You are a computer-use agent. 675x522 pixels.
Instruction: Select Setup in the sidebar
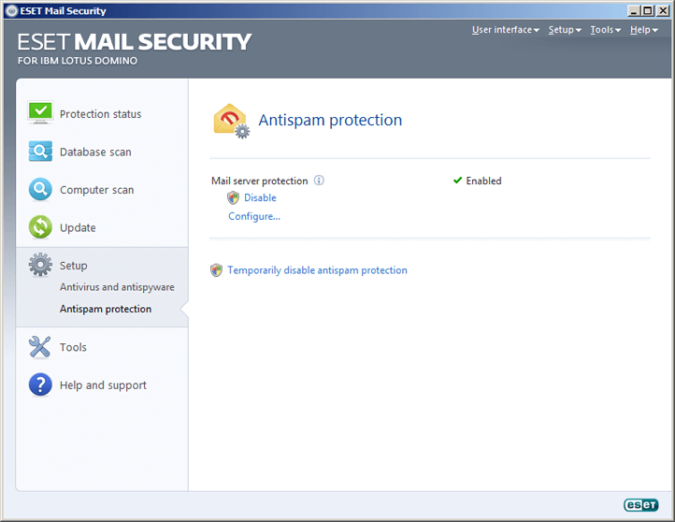tap(74, 266)
